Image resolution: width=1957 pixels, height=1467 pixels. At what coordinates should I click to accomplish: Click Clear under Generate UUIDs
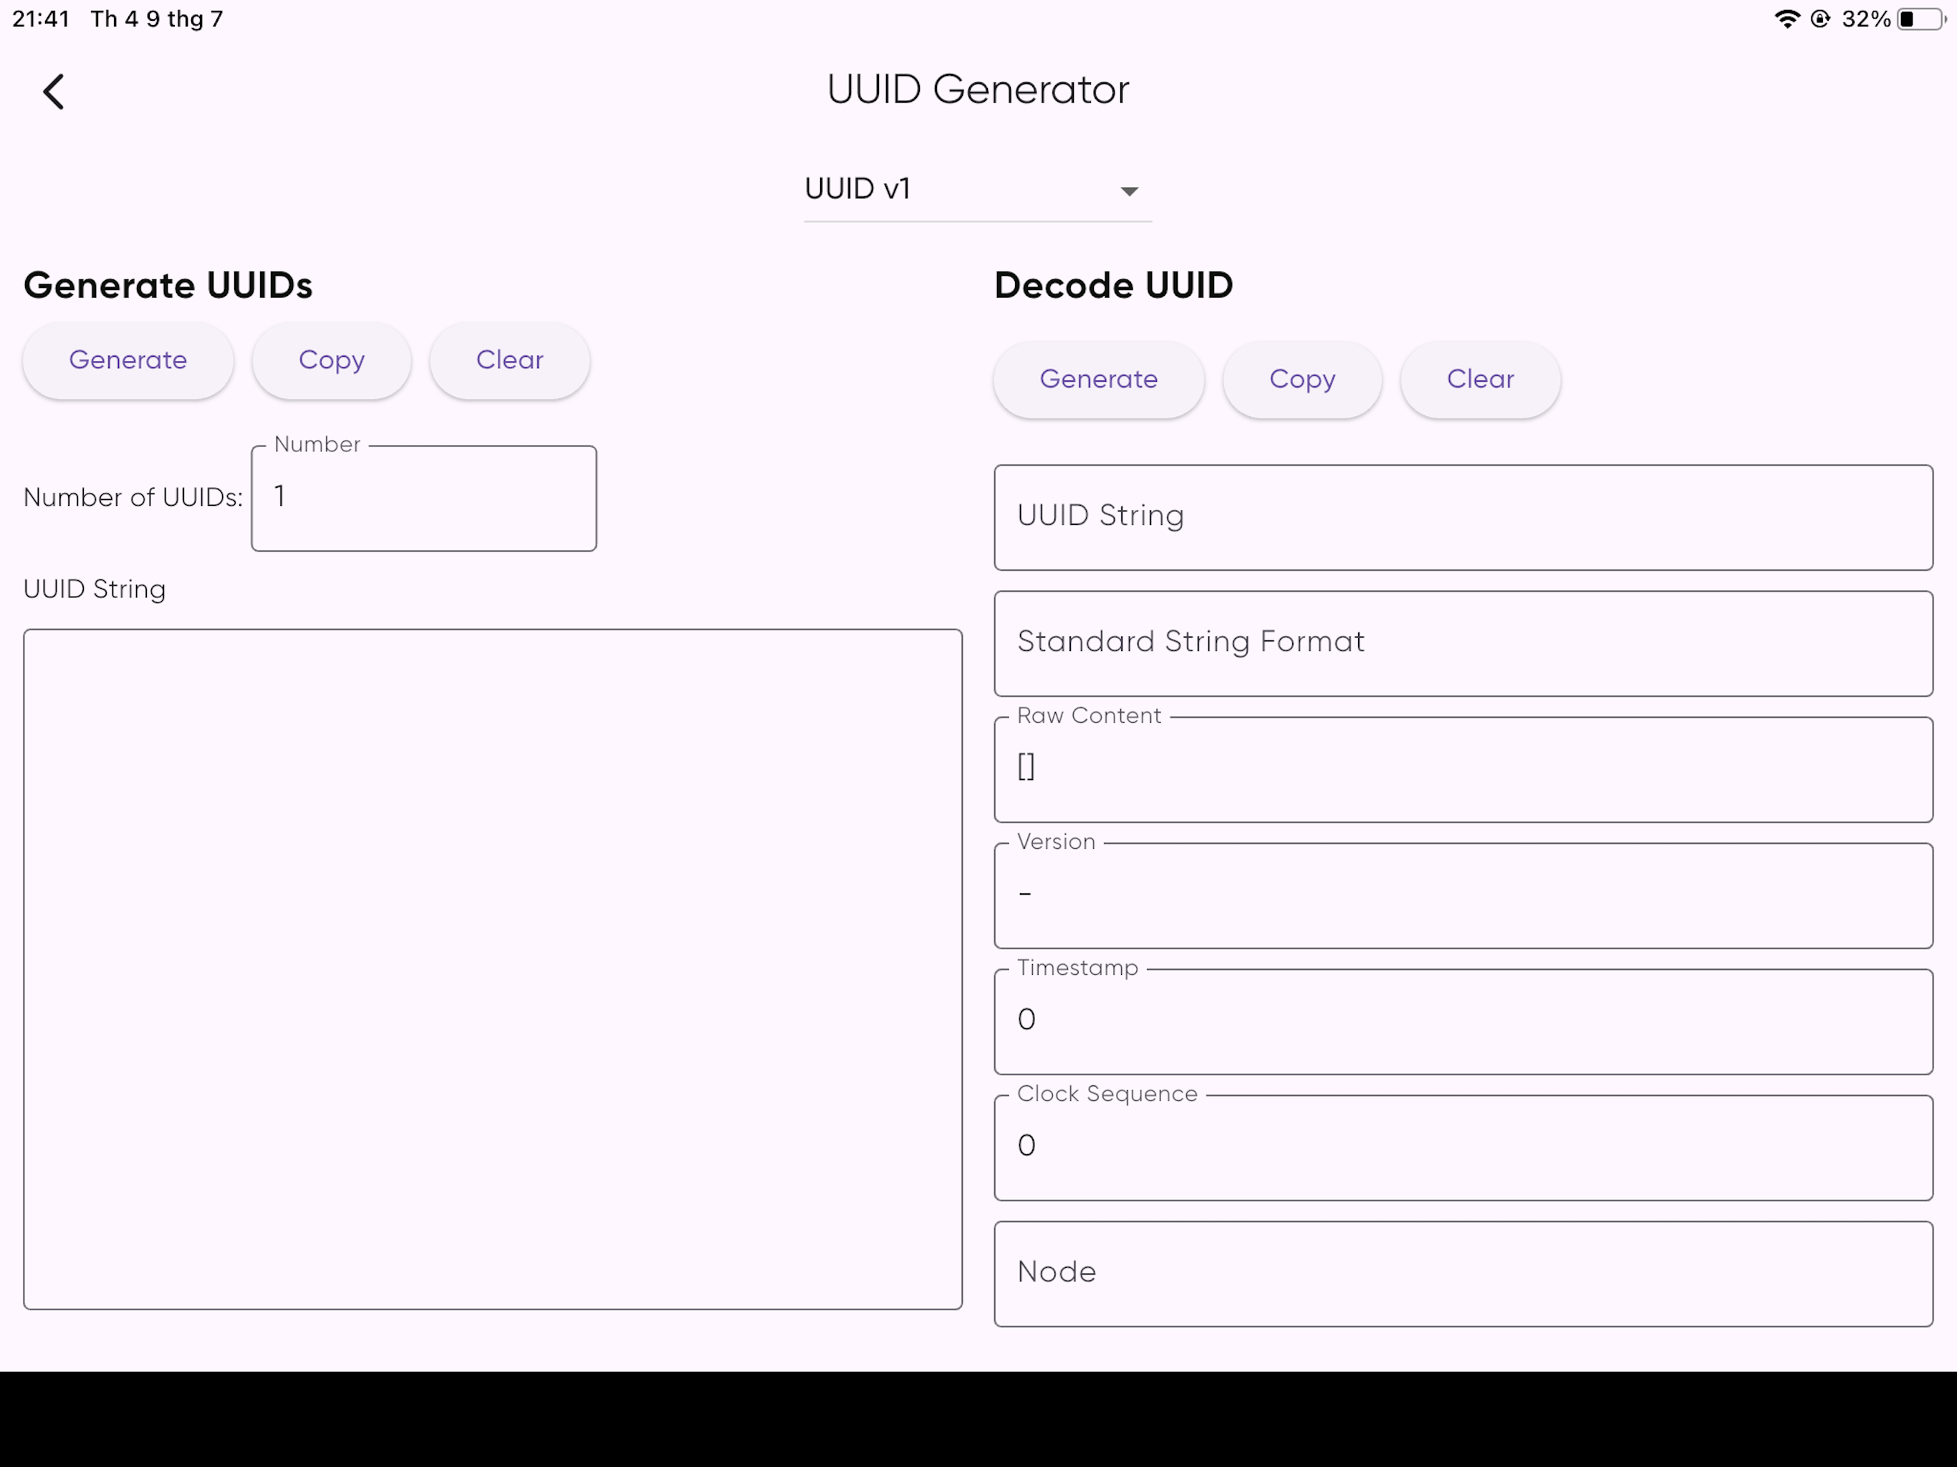point(509,360)
